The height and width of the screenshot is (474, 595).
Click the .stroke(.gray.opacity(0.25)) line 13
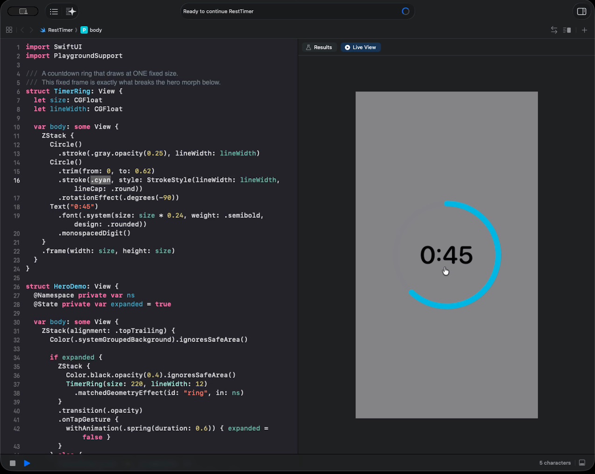click(x=159, y=153)
